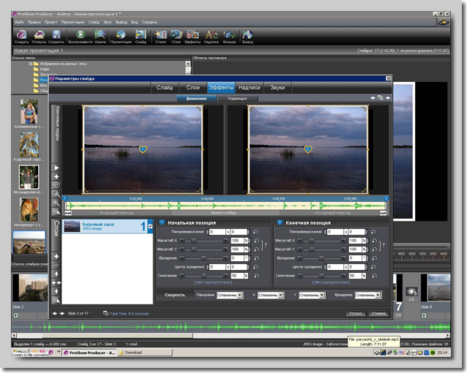
Task: Select keyframe marker 1 on the timeline
Action: (x=65, y=198)
